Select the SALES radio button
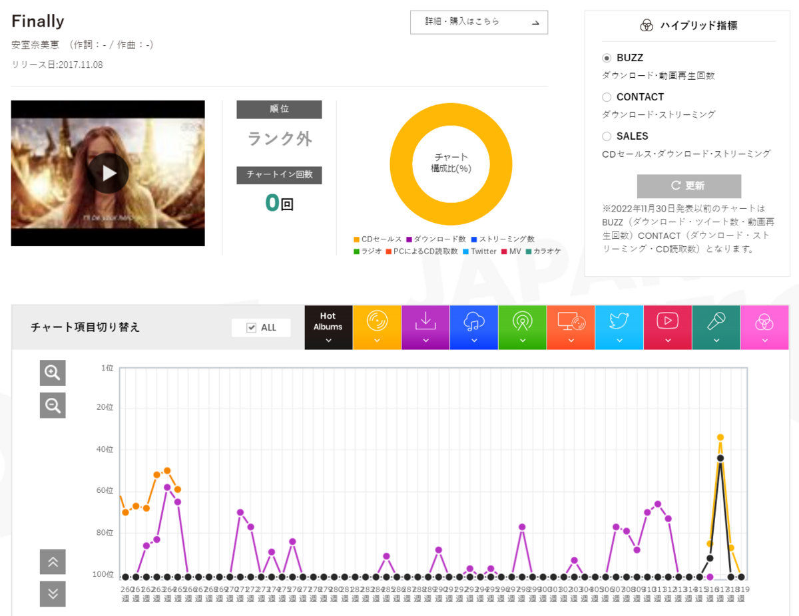Viewport: 799px width, 616px height. click(607, 136)
